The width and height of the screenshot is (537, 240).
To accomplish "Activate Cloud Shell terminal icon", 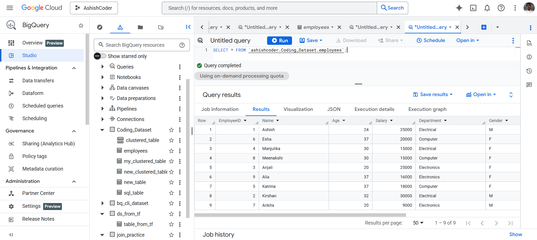I will click(x=473, y=8).
